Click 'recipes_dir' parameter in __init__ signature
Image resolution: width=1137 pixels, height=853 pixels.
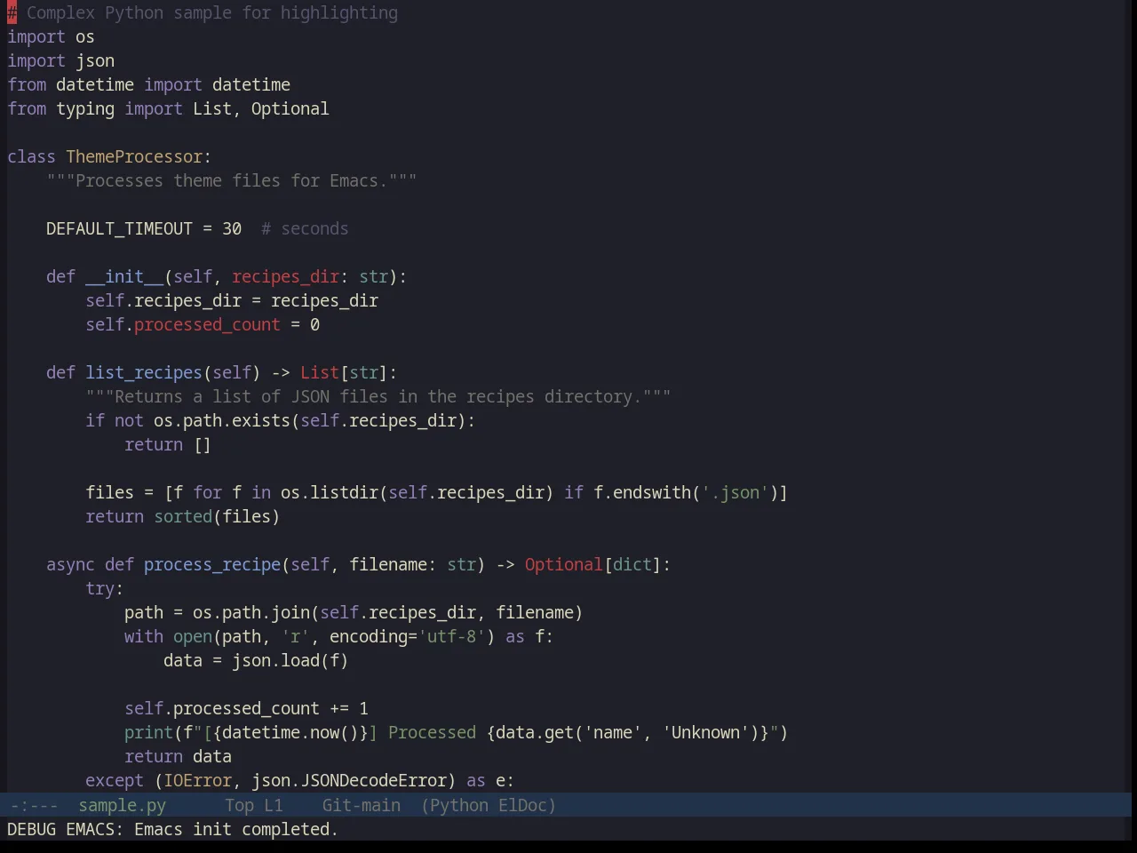point(285,276)
